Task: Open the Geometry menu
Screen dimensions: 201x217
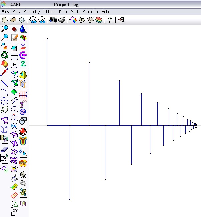Action: (32, 12)
